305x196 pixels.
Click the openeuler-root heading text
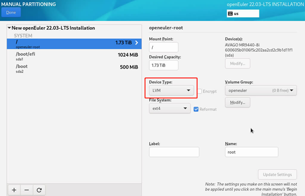click(166, 28)
